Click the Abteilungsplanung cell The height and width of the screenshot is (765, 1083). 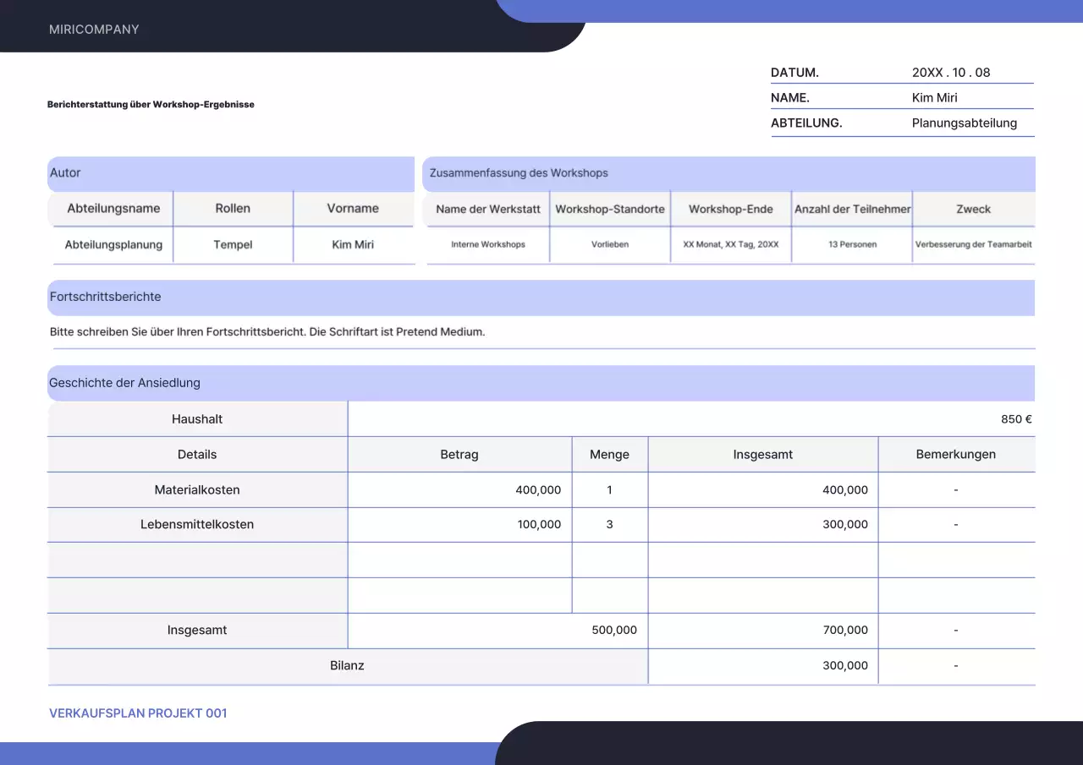tap(113, 245)
